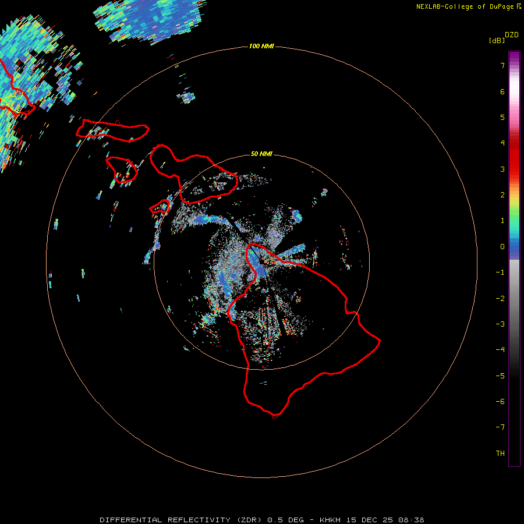Click the -1 tick label on the scale
The width and height of the screenshot is (524, 524).
click(x=500, y=272)
